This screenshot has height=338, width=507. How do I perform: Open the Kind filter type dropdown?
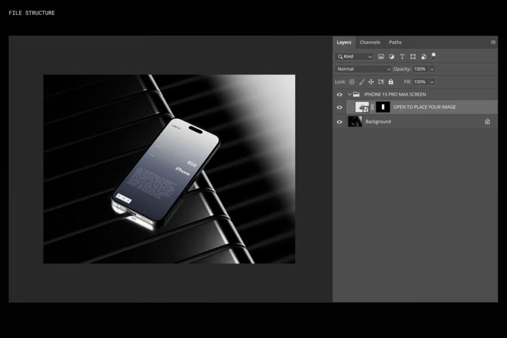[x=354, y=56]
